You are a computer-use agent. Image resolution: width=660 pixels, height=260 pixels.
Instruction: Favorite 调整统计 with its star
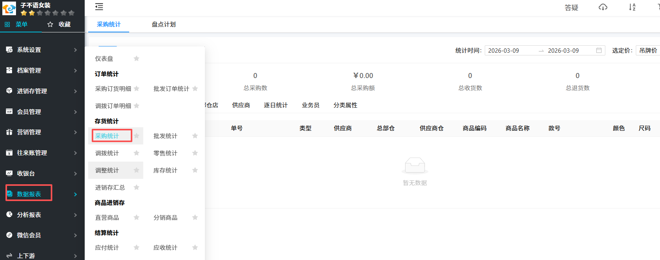(137, 170)
